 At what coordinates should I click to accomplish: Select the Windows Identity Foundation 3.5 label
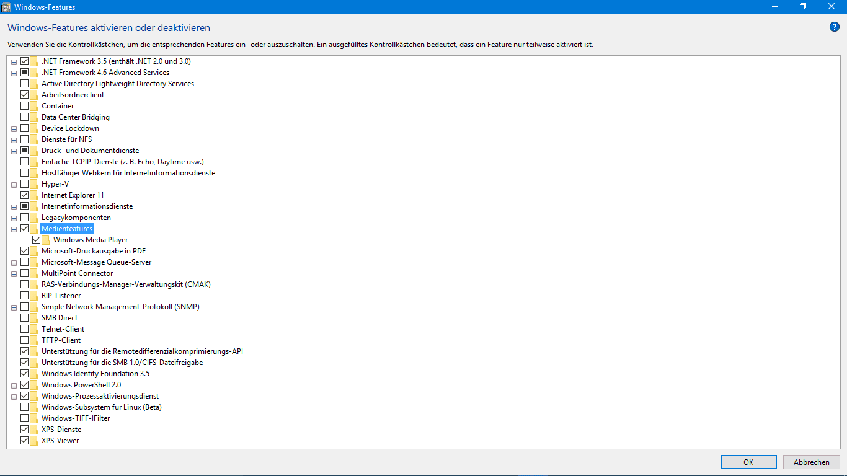[95, 374]
